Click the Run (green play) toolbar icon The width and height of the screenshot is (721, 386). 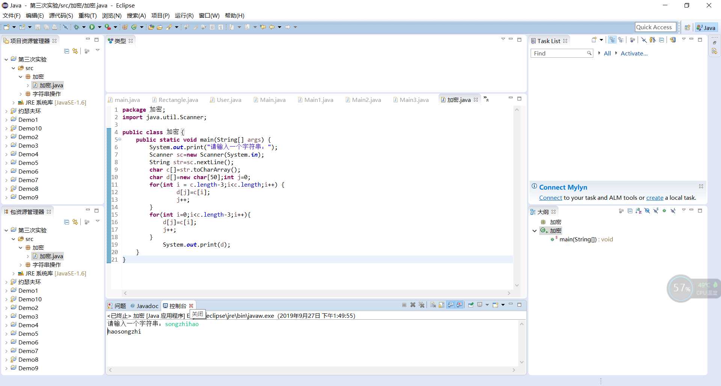coord(92,27)
